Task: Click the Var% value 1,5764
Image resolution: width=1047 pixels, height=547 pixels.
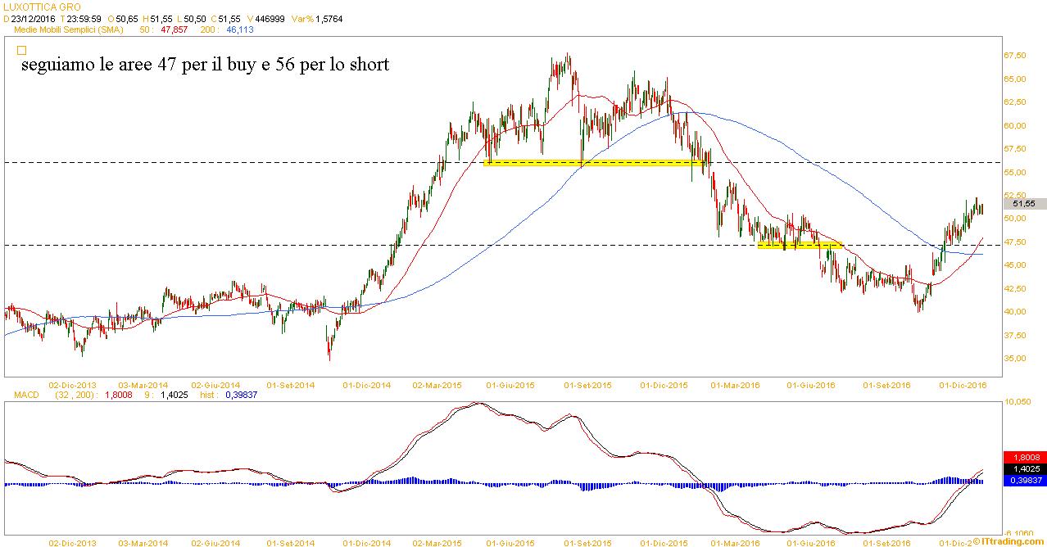Action: (345, 17)
